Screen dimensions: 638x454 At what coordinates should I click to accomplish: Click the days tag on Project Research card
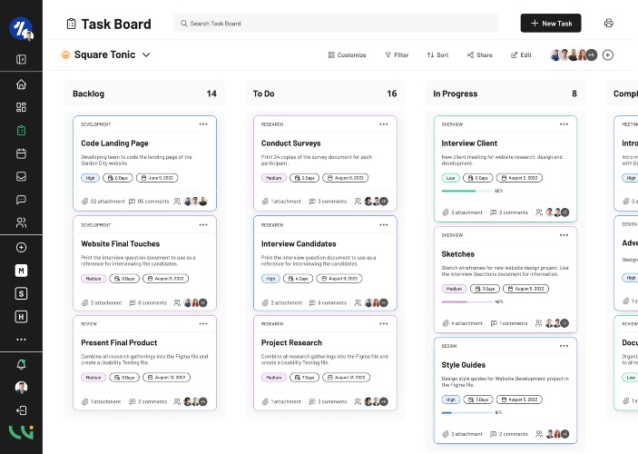(304, 378)
